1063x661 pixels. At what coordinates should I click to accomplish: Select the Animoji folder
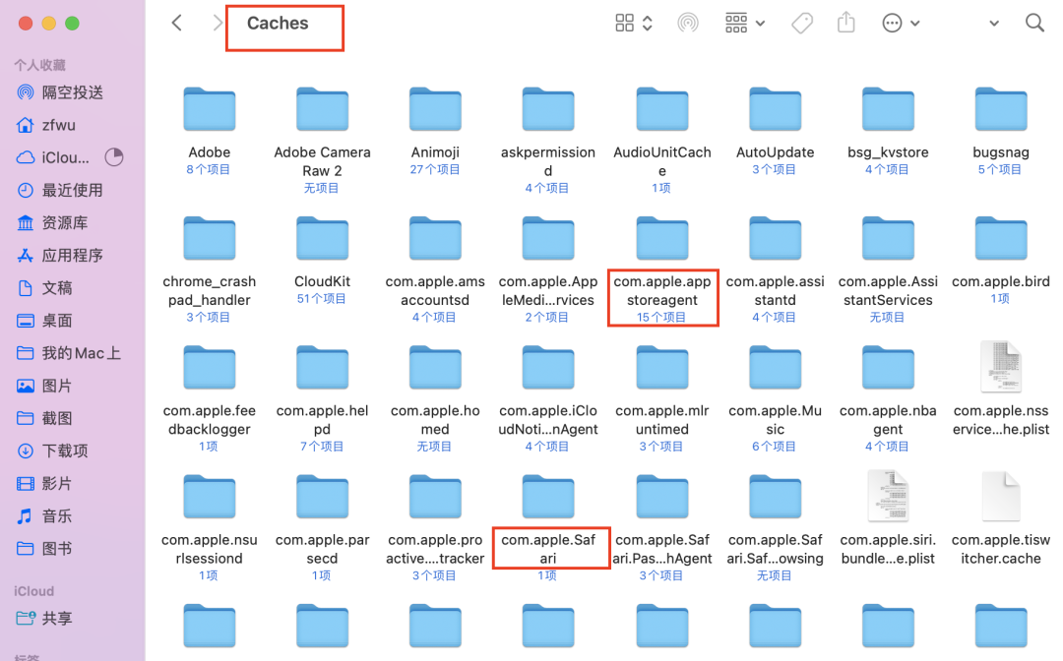435,108
